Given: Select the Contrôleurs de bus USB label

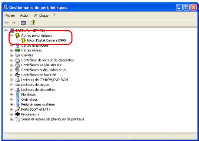Looking at the screenshot, I should coord(39,75).
